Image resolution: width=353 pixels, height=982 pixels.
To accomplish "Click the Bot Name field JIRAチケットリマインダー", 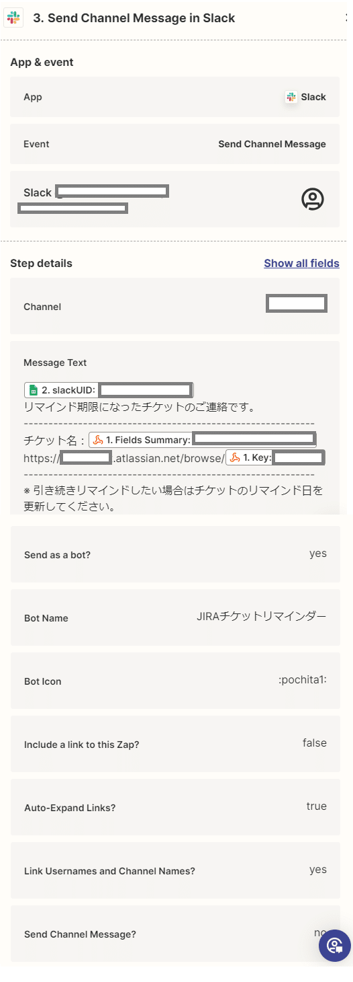I will pyautogui.click(x=262, y=617).
